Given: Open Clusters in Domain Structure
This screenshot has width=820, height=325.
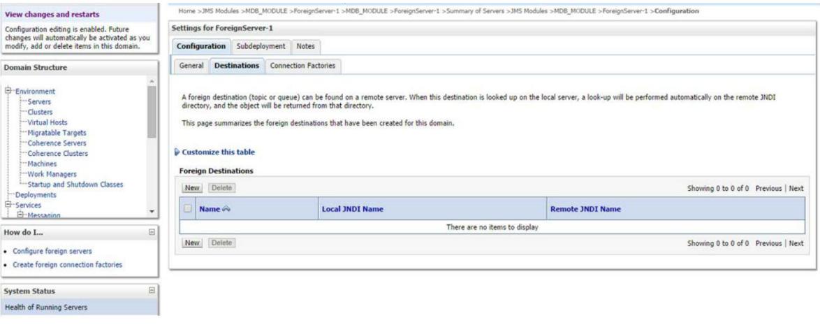Looking at the screenshot, I should pyautogui.click(x=40, y=112).
